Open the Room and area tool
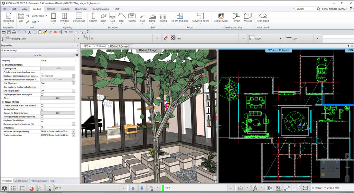Screen dimensions: 354x193 point(180,17)
